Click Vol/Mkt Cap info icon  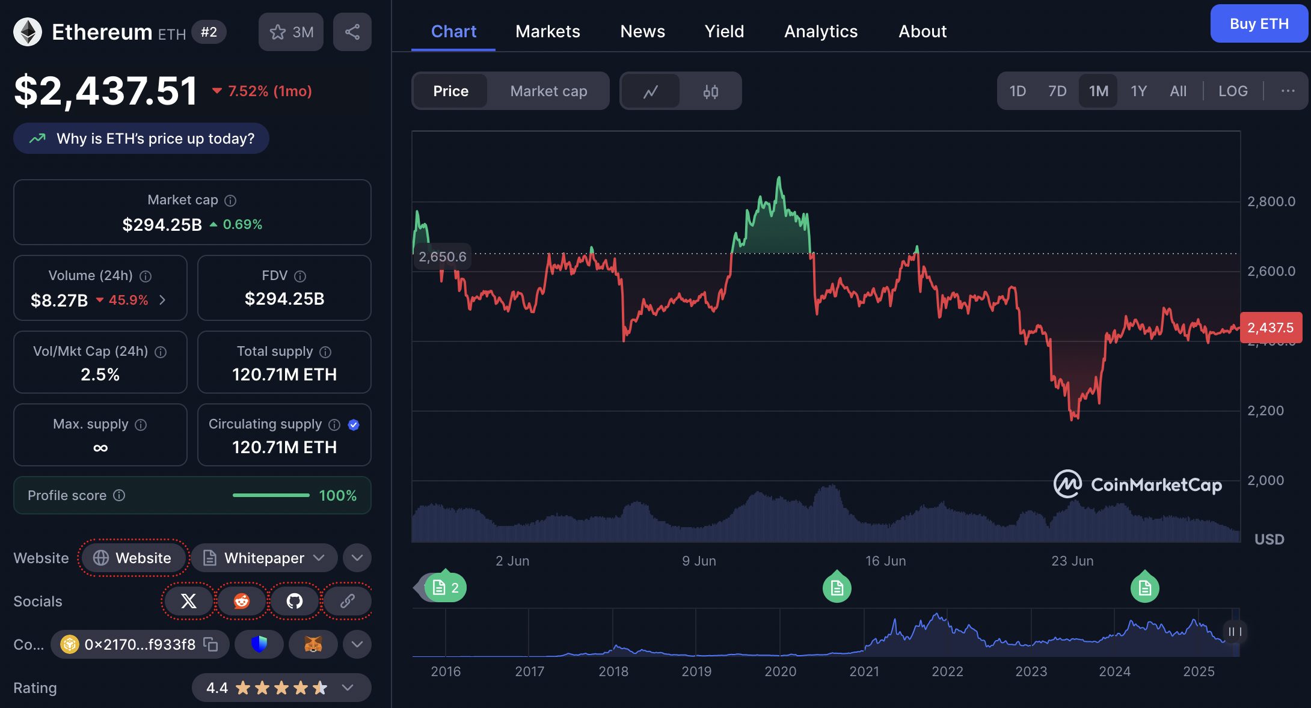(161, 352)
